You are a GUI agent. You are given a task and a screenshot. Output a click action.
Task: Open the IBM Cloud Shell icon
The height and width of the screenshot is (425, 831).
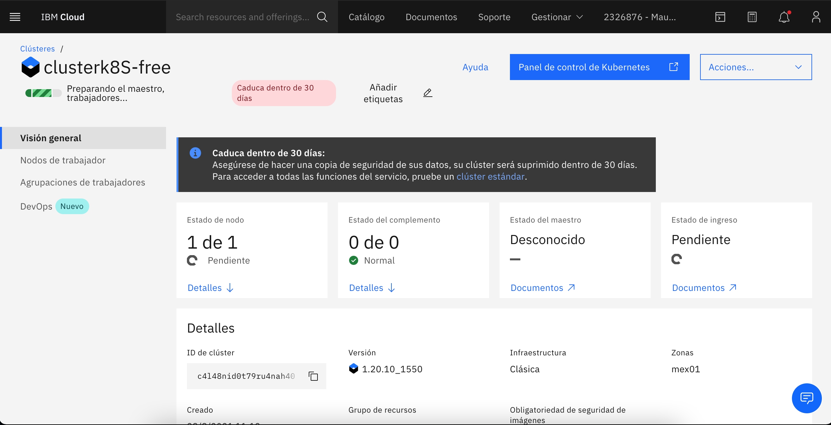720,17
